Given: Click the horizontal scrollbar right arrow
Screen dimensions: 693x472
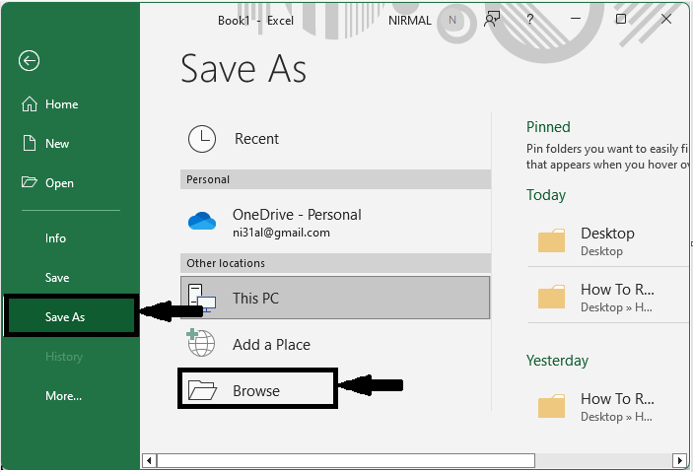Looking at the screenshot, I should [x=679, y=460].
